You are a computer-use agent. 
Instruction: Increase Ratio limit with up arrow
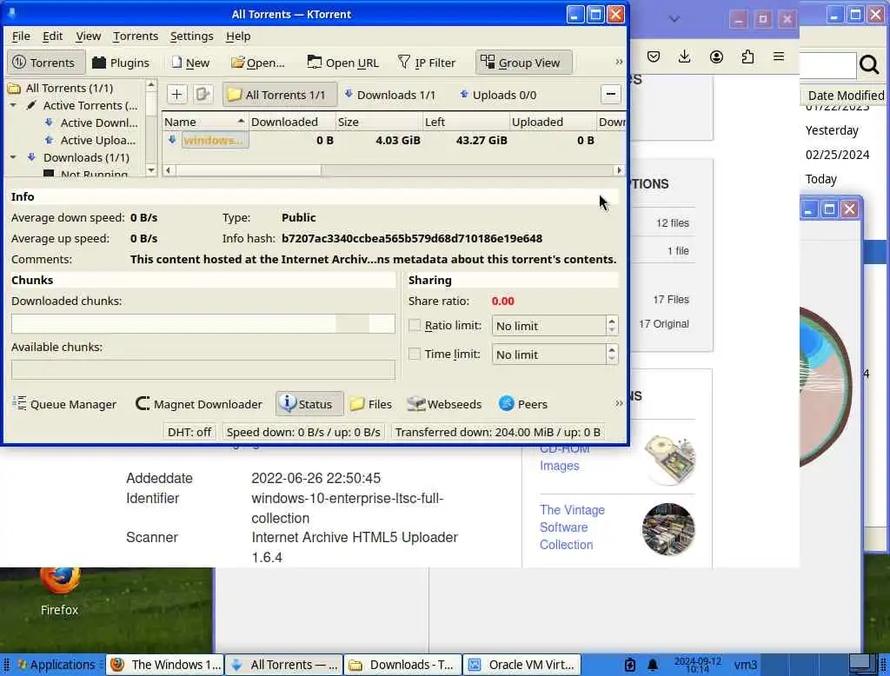611,321
